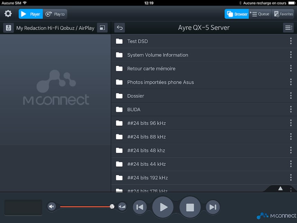Screen dimensions: 297x223
Task: Collapse the bottom player bar with triangle
Action: pos(280,188)
